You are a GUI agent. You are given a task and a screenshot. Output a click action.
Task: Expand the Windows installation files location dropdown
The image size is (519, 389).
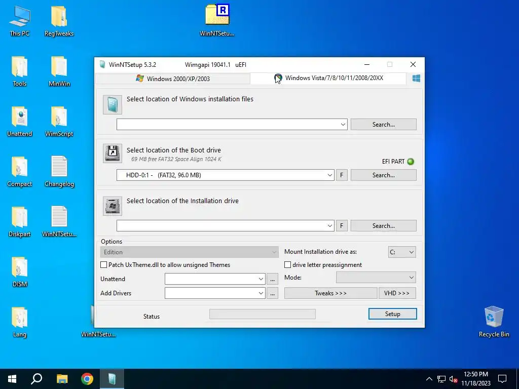[x=343, y=125]
